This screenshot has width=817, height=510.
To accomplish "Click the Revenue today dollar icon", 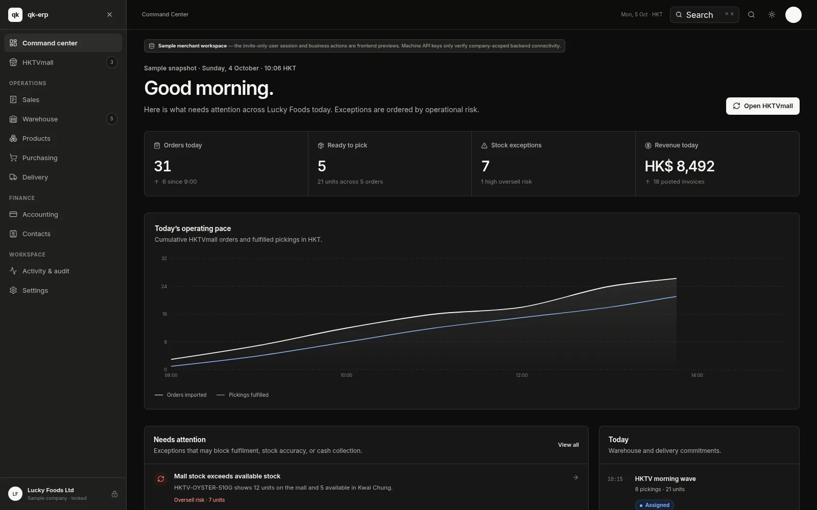I will [x=648, y=145].
